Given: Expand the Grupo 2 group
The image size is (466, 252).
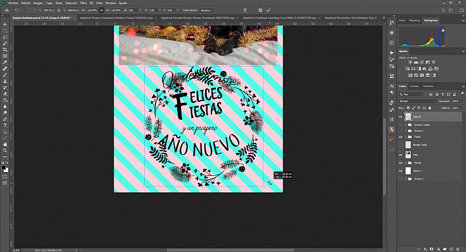Looking at the screenshot, I should [x=406, y=131].
